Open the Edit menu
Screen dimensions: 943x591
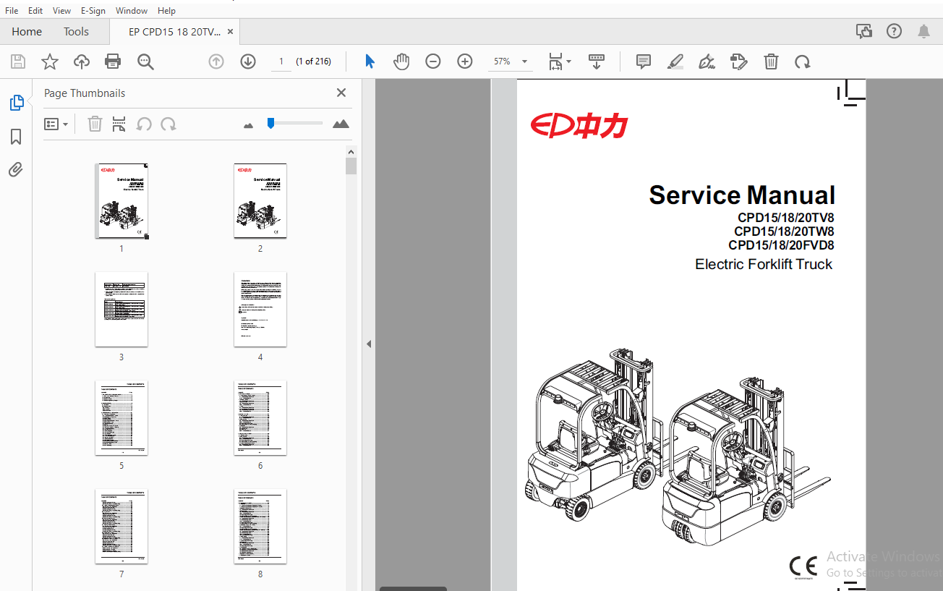tap(35, 11)
